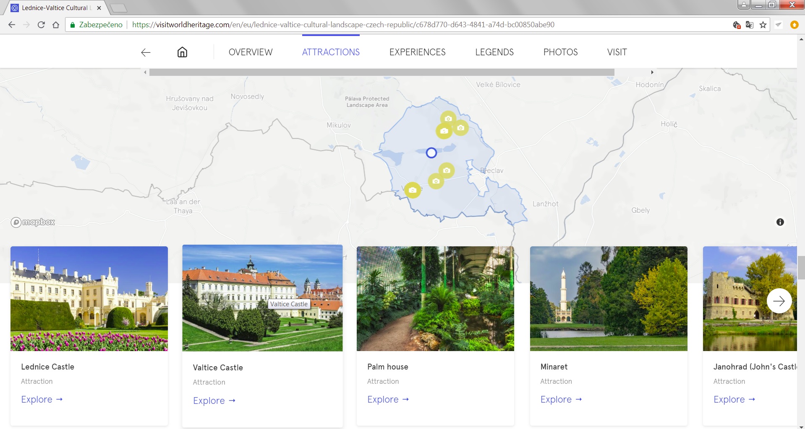The image size is (805, 429).
Task: Open the Overview tab
Action: (x=251, y=52)
